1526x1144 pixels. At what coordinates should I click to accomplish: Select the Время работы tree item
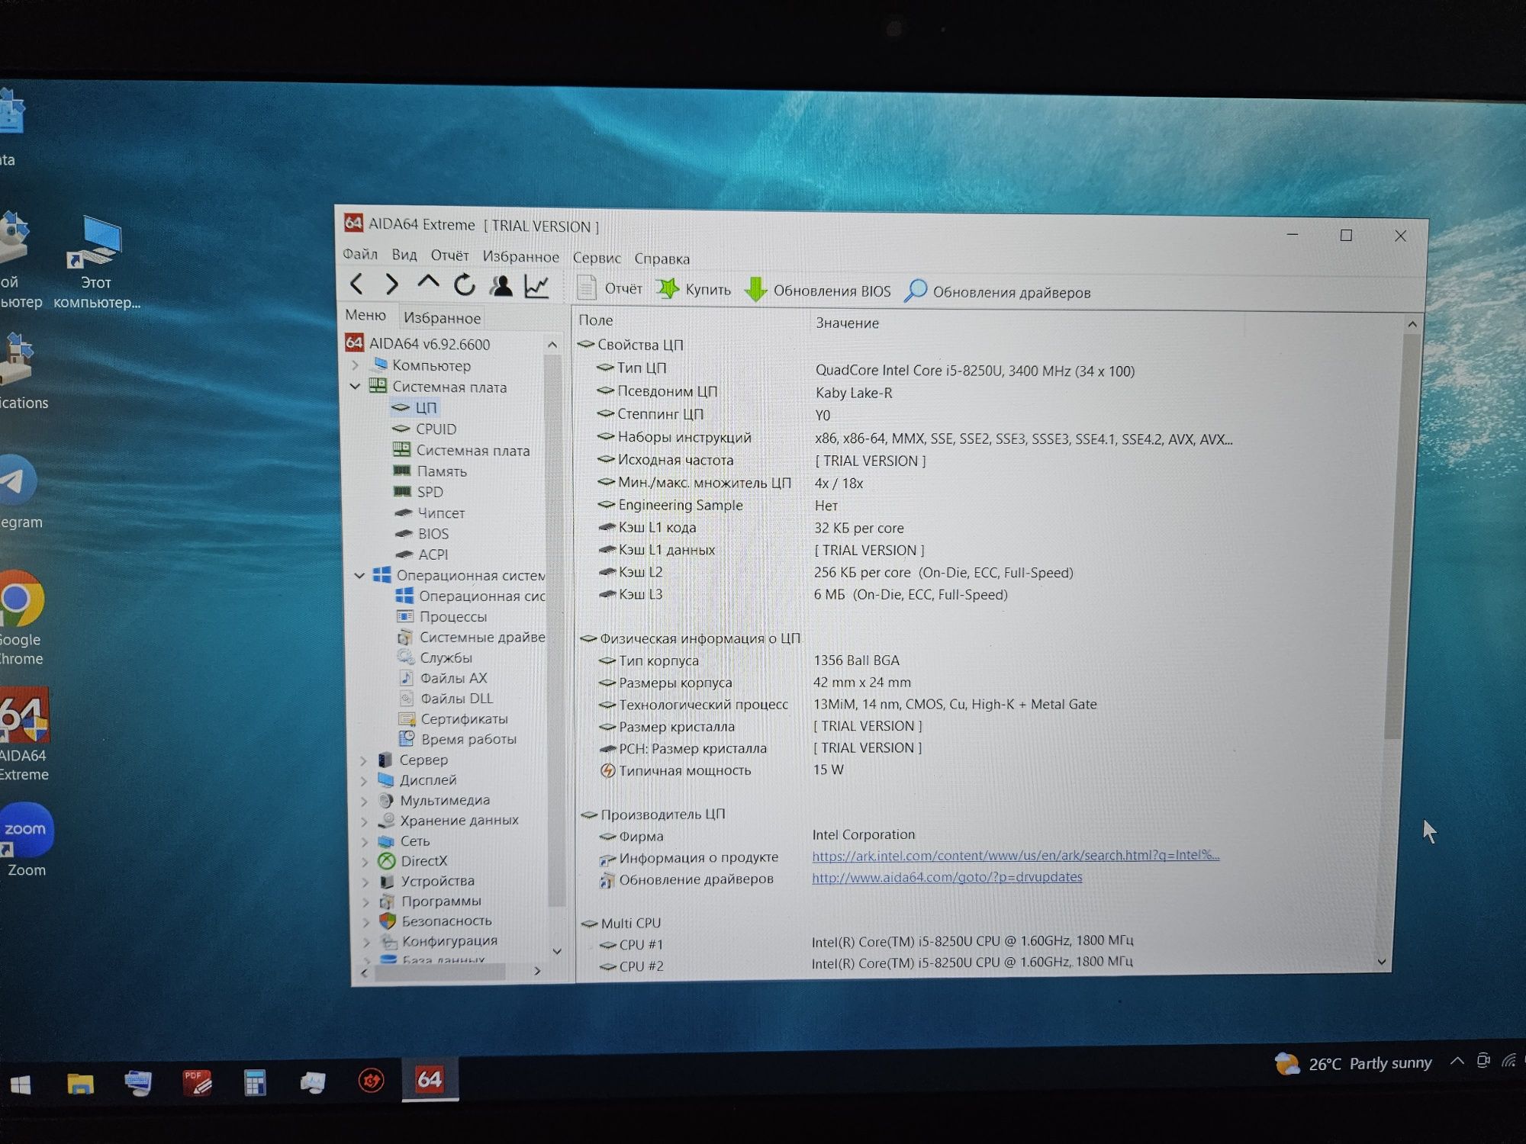(458, 739)
